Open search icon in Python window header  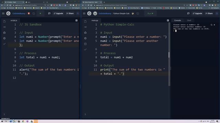[x=217, y=14]
